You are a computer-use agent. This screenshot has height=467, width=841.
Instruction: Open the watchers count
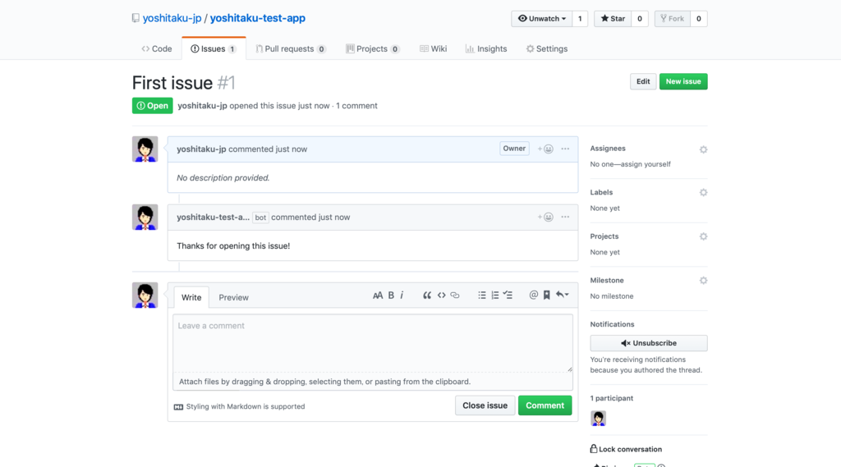[x=580, y=19]
